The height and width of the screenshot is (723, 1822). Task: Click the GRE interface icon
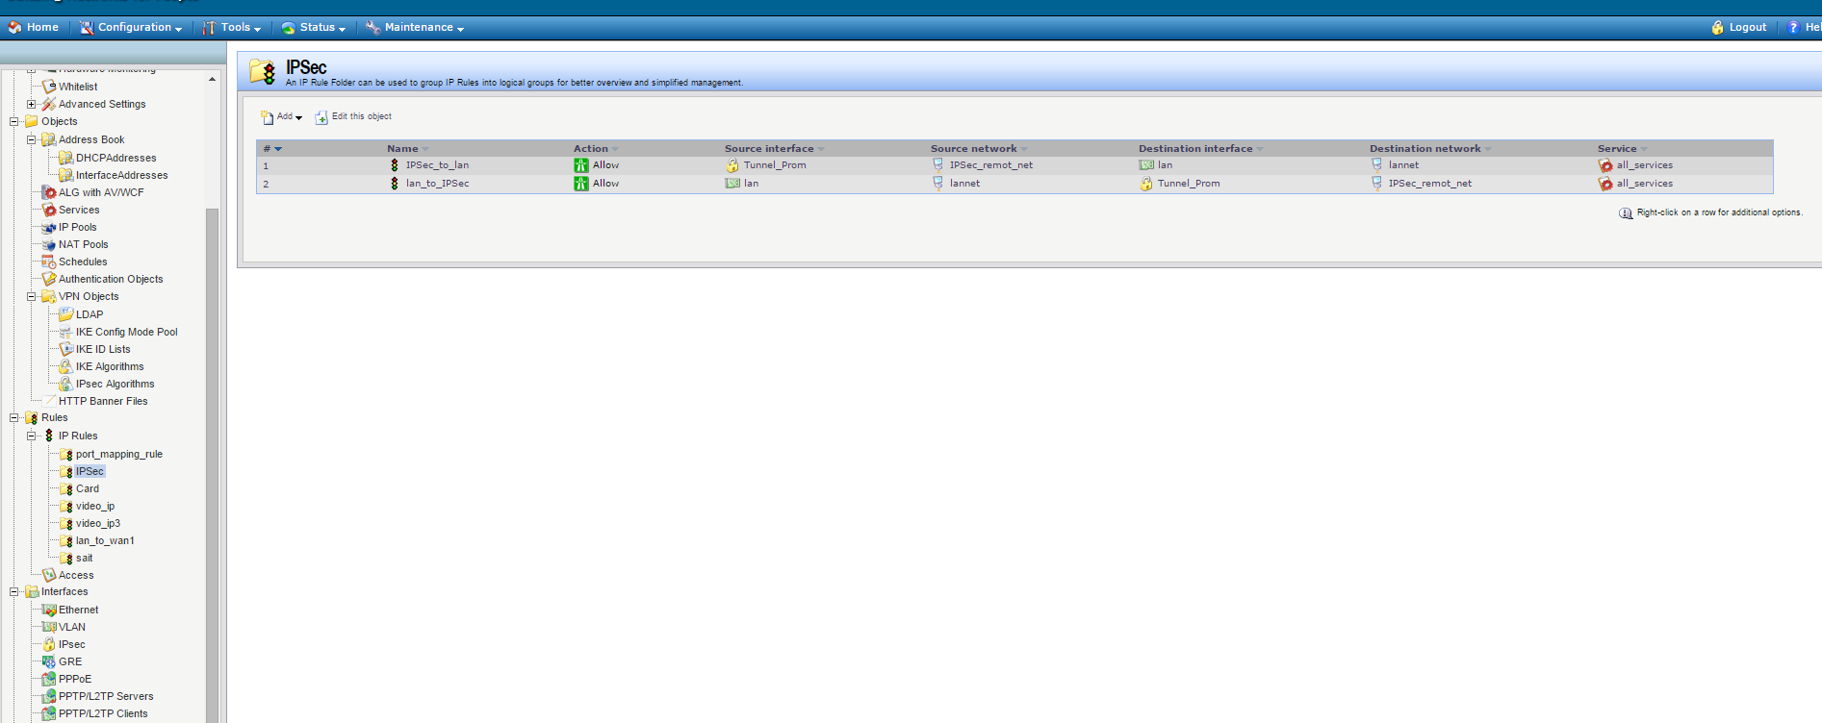[x=49, y=661]
